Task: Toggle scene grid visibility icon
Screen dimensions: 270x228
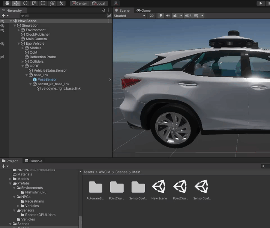Action: pos(196,16)
